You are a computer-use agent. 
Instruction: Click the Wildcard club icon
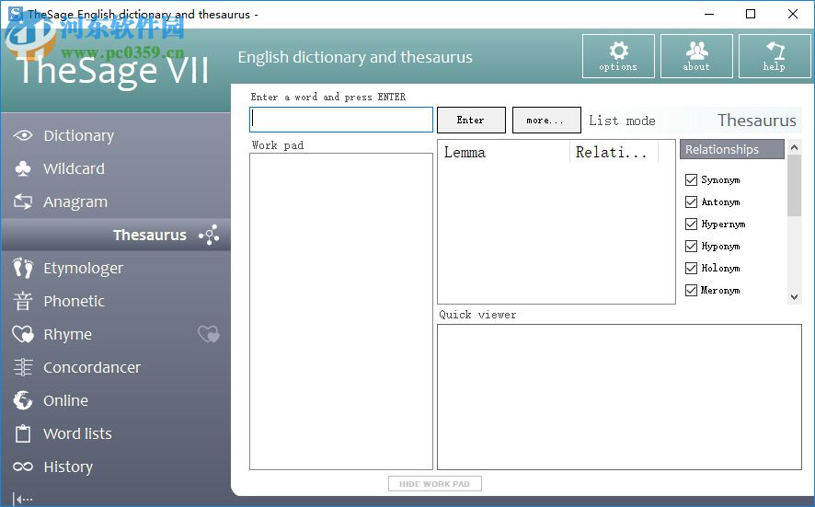pyautogui.click(x=23, y=169)
